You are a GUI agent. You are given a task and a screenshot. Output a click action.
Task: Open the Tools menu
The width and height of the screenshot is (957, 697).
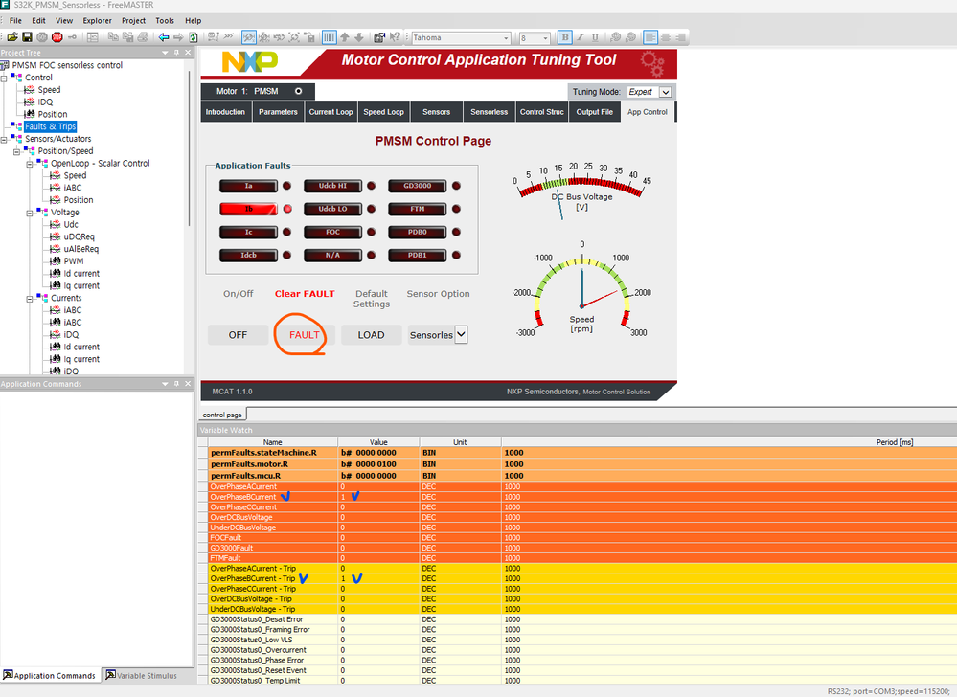(x=164, y=21)
